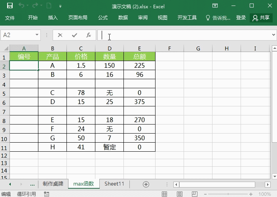The width and height of the screenshot is (277, 197).
Task: Select cell E6 containing 375
Action: click(139, 102)
